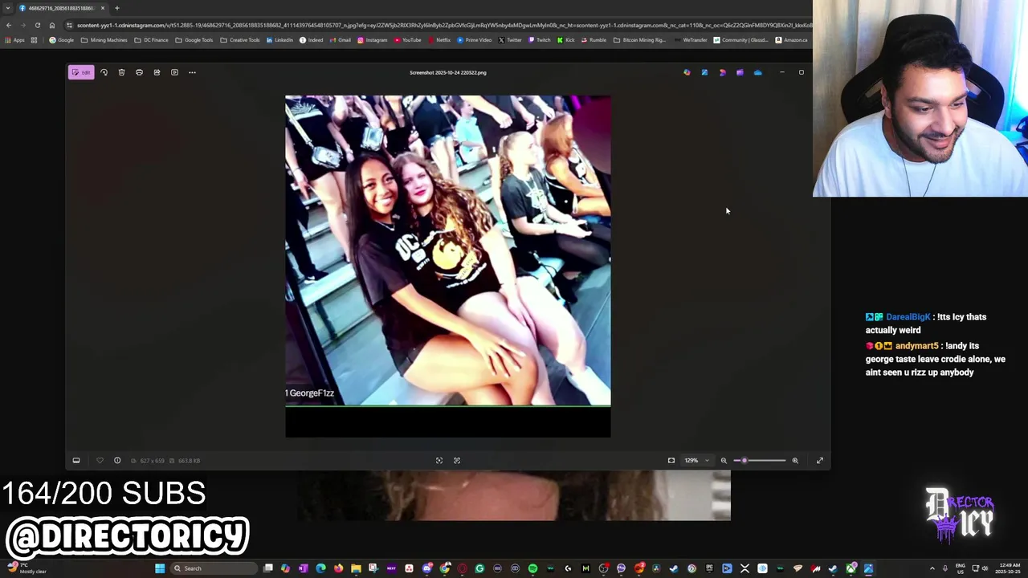Viewport: 1028px width, 578px height.
Task: Open the Creative Tools bookmark folder
Action: [240, 40]
